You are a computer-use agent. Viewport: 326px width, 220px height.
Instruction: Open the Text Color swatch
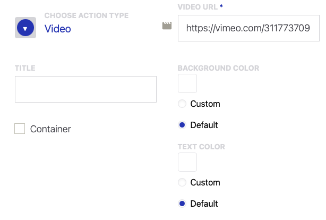[x=187, y=162]
